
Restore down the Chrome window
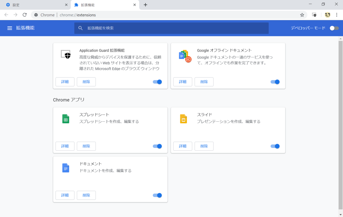tap(323, 4)
